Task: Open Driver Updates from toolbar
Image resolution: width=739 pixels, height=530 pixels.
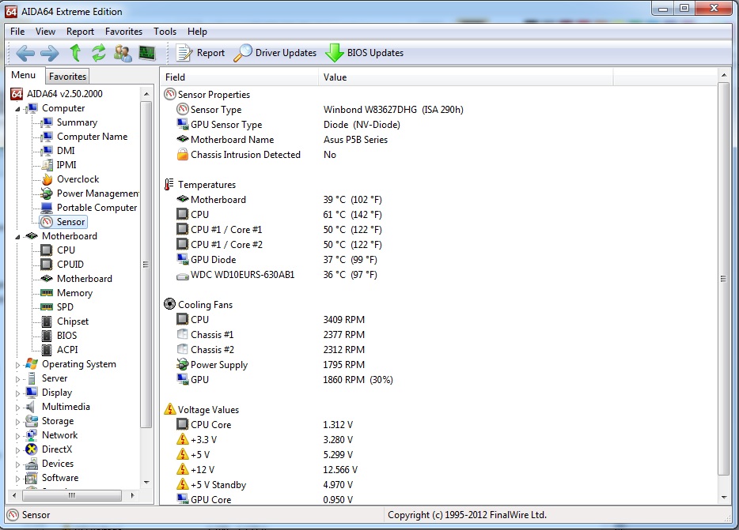Action: click(x=275, y=53)
